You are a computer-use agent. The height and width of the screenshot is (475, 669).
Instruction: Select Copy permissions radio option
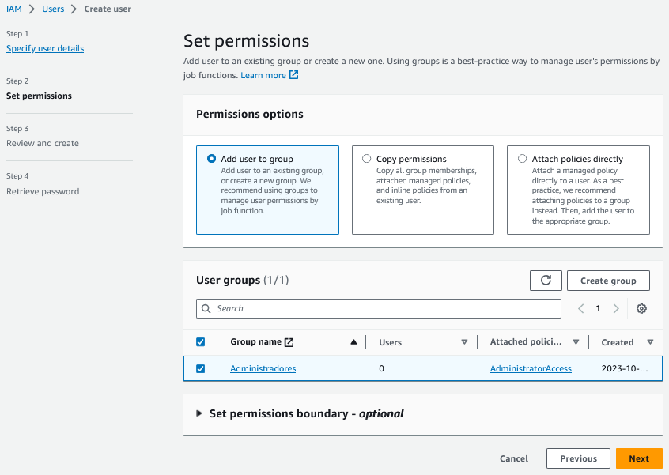(x=366, y=159)
